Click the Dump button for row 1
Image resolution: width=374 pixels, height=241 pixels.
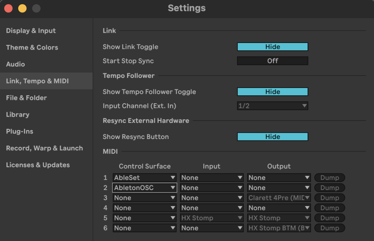[329, 177]
